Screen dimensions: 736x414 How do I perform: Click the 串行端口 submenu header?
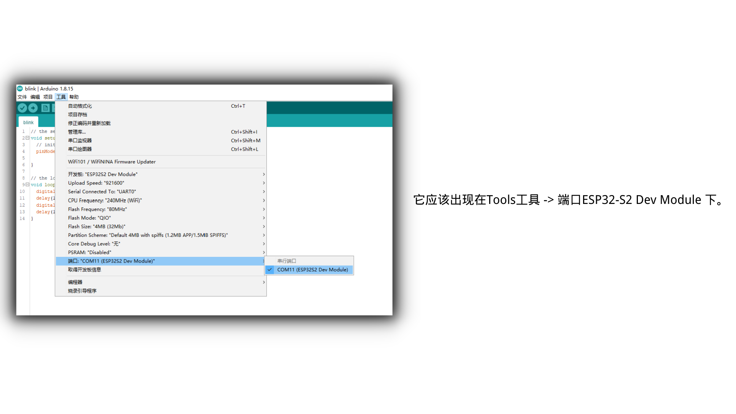[x=309, y=261]
